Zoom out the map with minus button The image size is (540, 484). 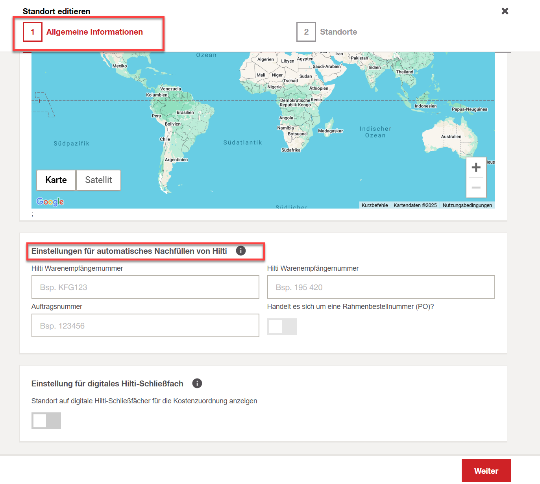pyautogui.click(x=476, y=188)
